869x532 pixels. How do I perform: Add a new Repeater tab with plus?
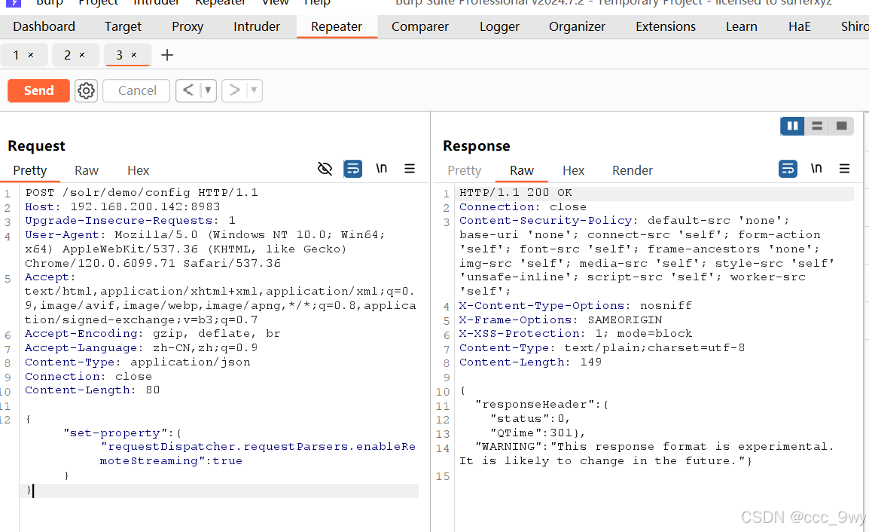(x=167, y=55)
